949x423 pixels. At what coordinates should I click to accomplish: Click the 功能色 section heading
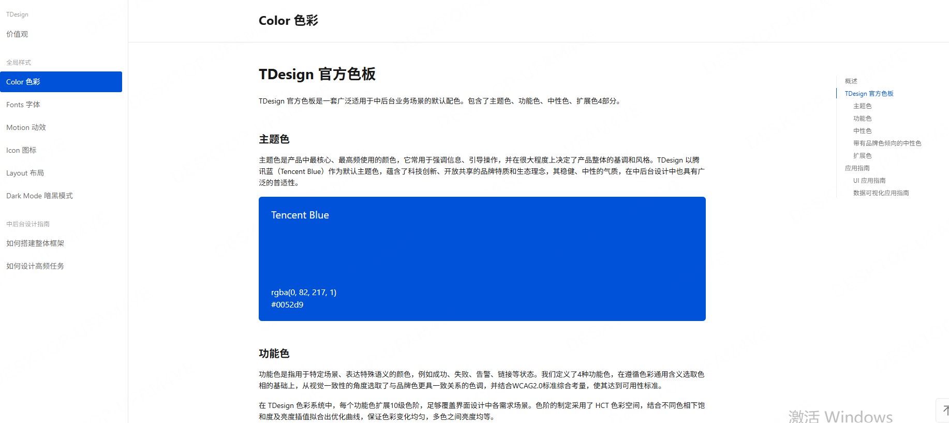coord(274,354)
